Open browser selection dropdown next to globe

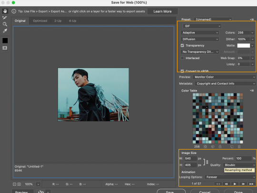(48, 192)
